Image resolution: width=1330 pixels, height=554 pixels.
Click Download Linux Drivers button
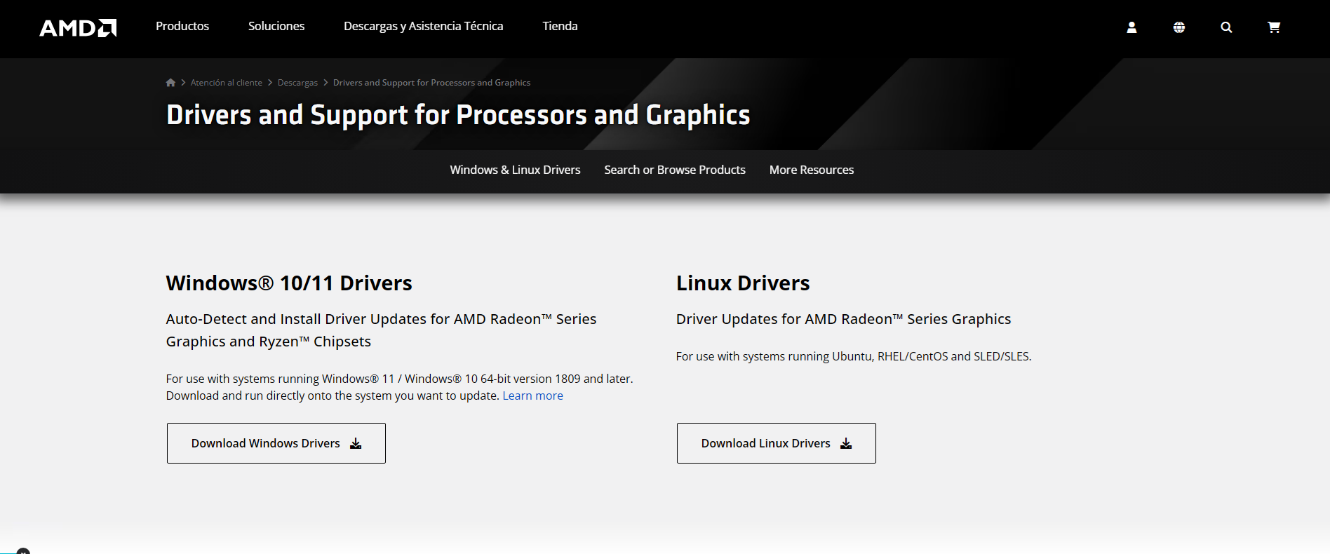pos(776,443)
